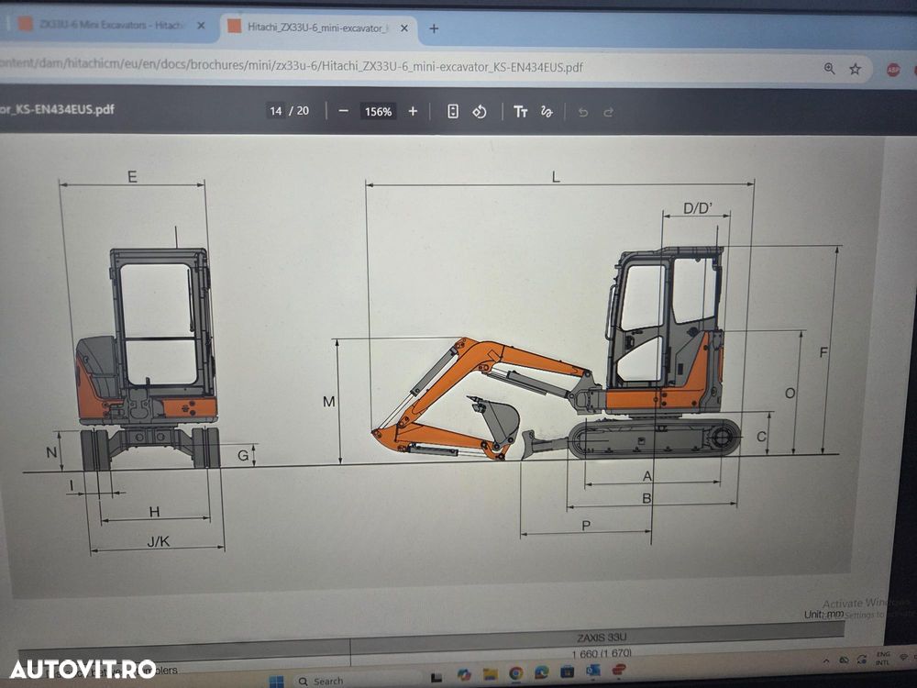The width and height of the screenshot is (917, 688).
Task: Click the Chrome icon on the taskbar
Action: [x=515, y=673]
